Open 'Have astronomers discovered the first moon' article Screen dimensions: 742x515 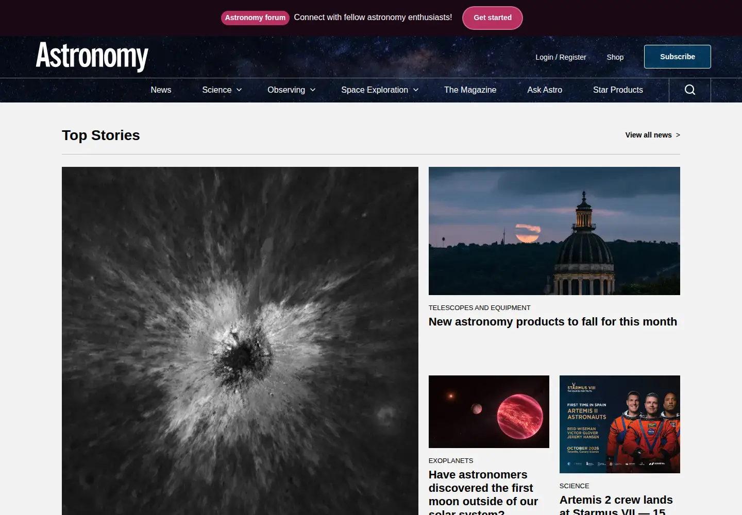click(483, 494)
